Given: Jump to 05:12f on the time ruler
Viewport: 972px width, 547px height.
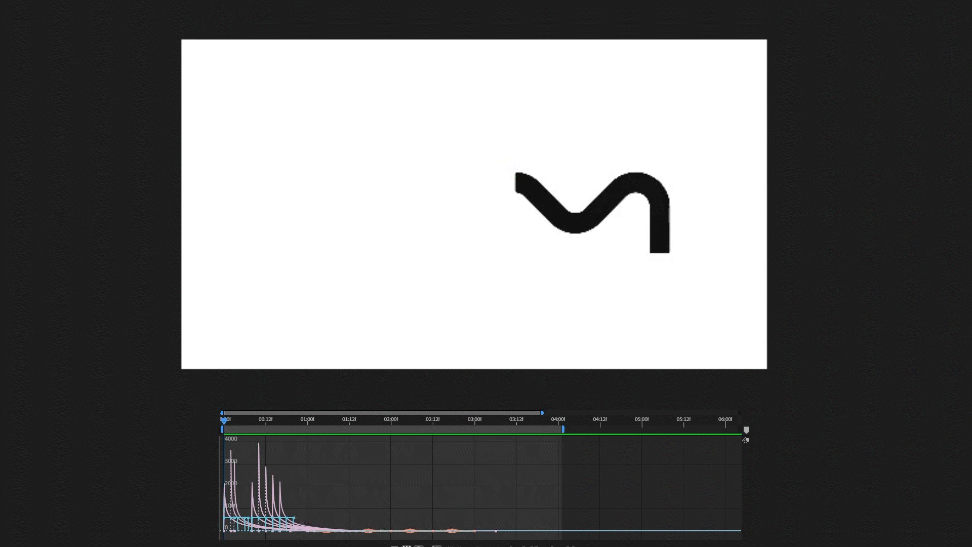Looking at the screenshot, I should (683, 419).
